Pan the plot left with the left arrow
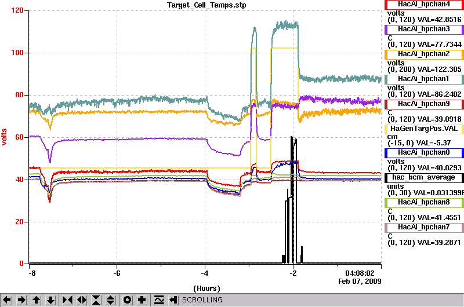The width and height of the screenshot is (464, 307). coord(7,300)
